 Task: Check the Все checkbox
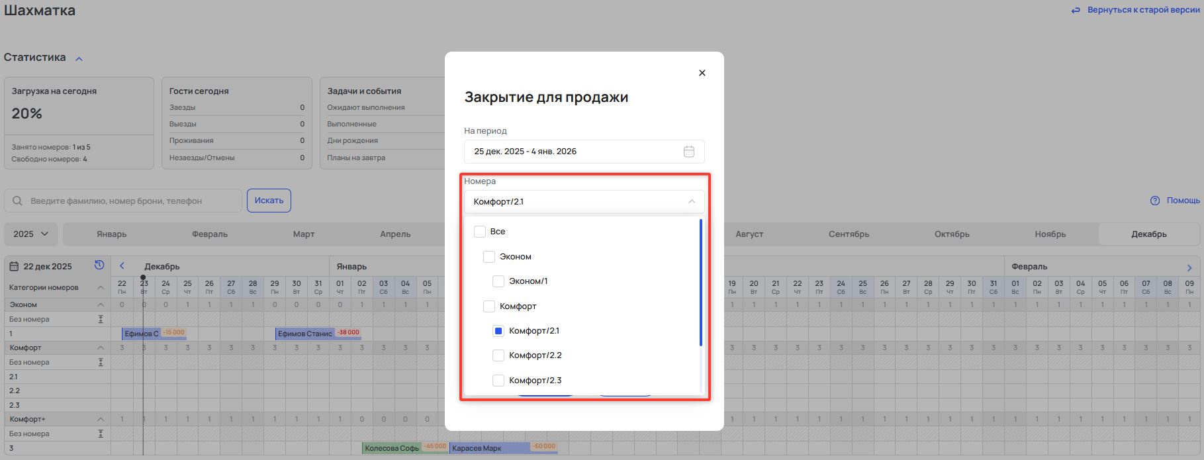(480, 232)
